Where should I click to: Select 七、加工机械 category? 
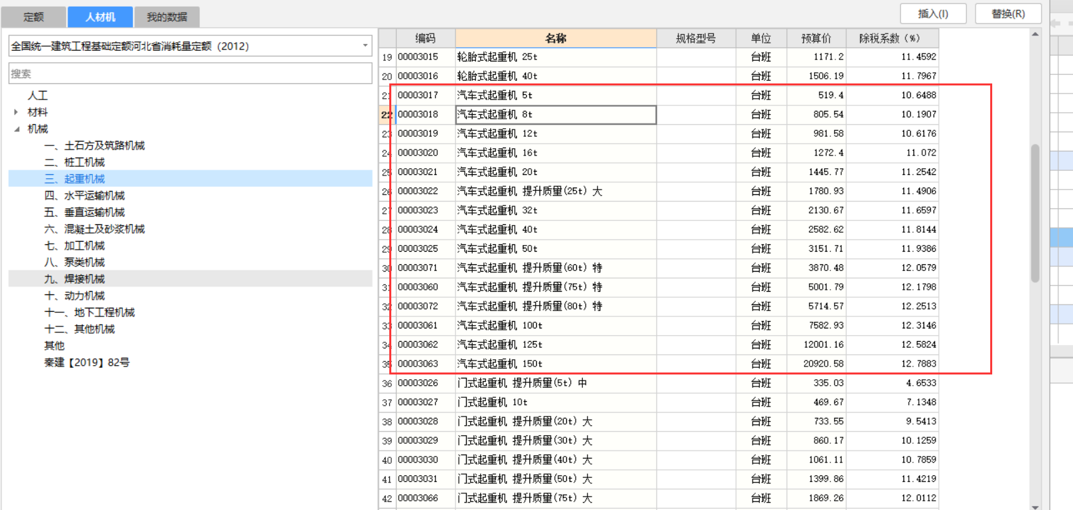tap(74, 246)
